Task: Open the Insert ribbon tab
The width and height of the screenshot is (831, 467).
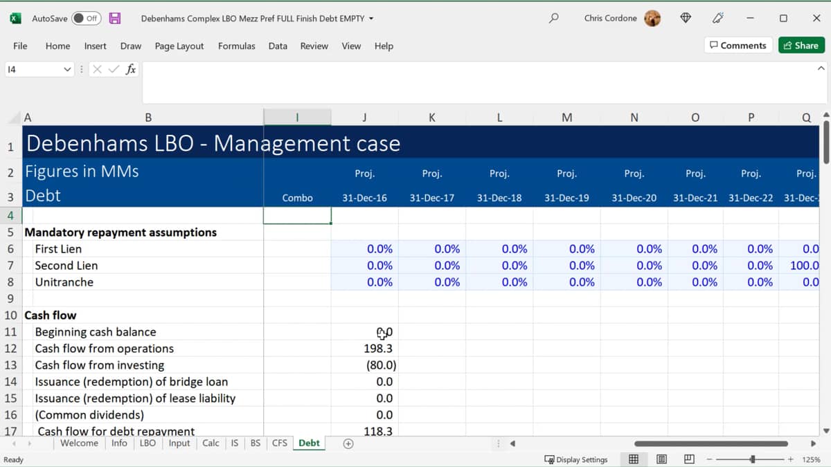Action: tap(95, 46)
